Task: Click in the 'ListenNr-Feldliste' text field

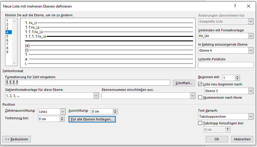Action: tap(226, 65)
